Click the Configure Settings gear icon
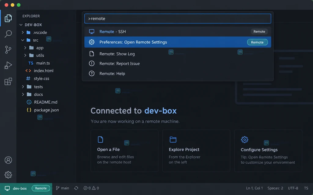 [x=245, y=140]
